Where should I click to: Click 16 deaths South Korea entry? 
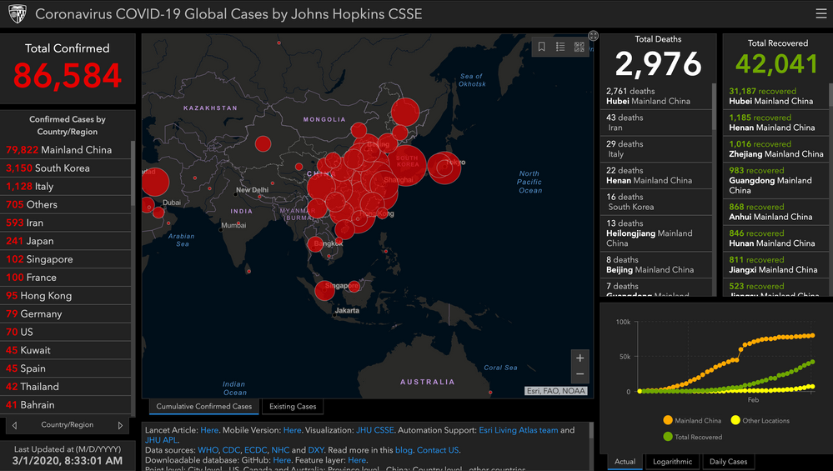[655, 202]
